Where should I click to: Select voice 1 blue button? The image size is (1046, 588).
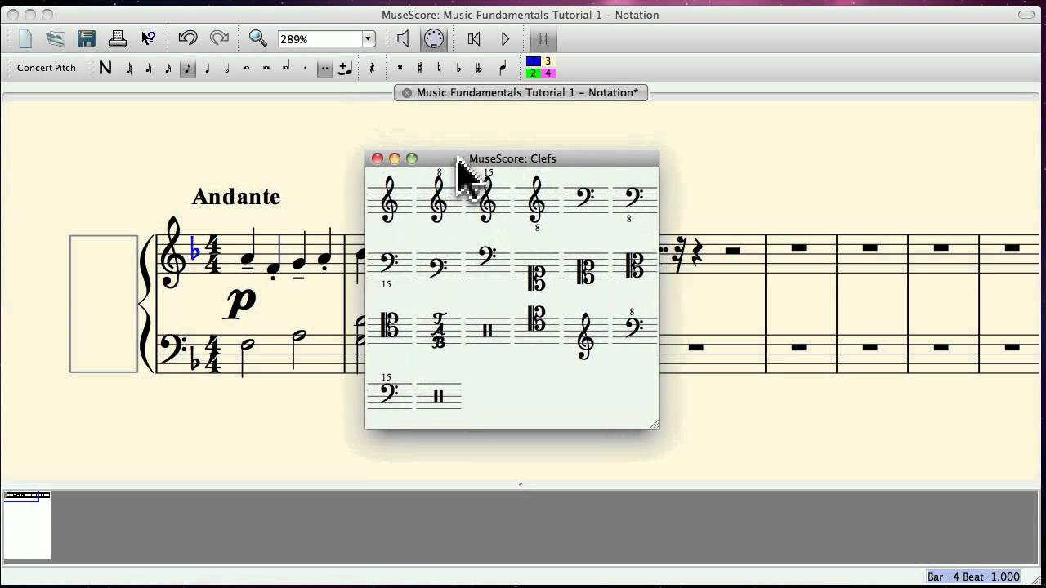point(534,61)
